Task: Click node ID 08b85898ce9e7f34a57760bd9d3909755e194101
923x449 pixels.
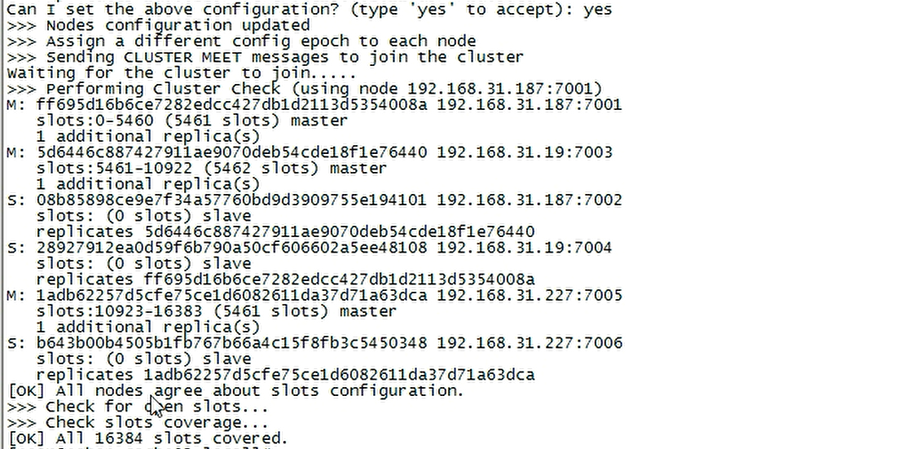Action: (x=231, y=200)
